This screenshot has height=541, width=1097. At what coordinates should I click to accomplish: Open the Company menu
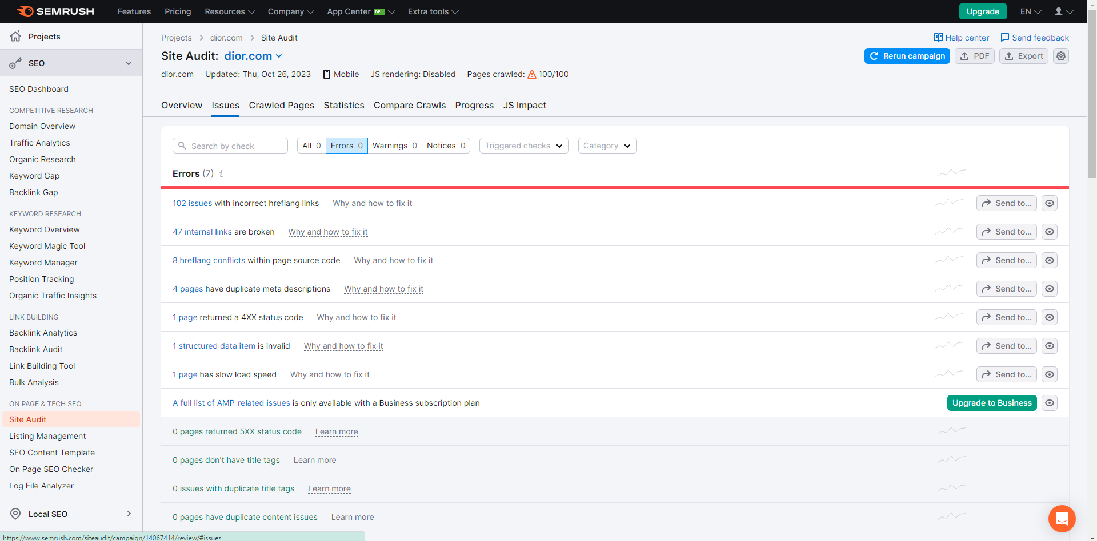291,11
